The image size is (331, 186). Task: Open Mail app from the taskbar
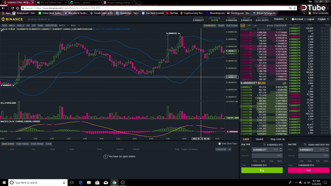tap(106, 182)
